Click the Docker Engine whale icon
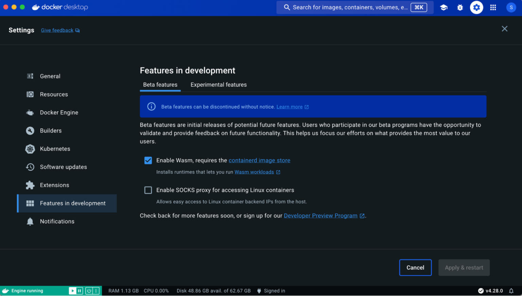The height and width of the screenshot is (296, 522). tap(30, 112)
